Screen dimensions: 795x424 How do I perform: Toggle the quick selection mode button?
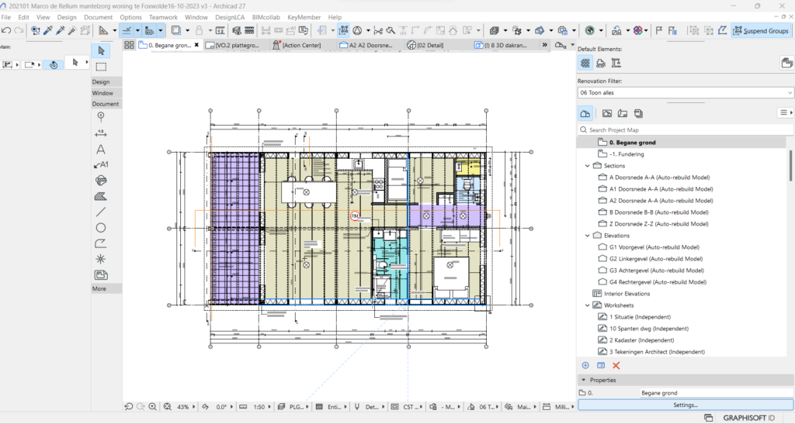(x=54, y=64)
